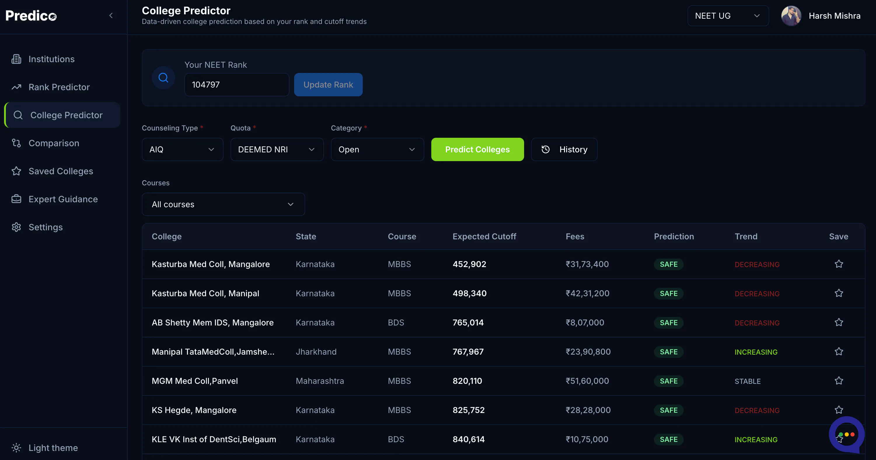Open Institutions in the sidebar
Image resolution: width=876 pixels, height=460 pixels.
pyautogui.click(x=51, y=59)
